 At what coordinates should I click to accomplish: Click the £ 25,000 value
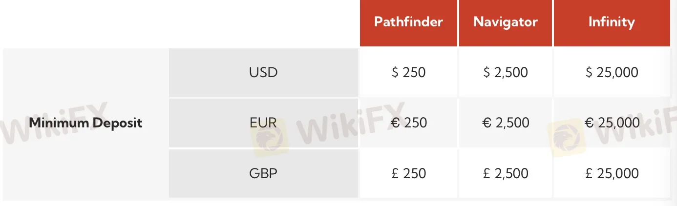(611, 173)
